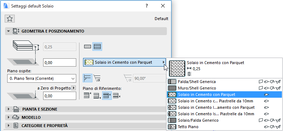This screenshot has width=283, height=131.
Task: Select Tetto Piano from the list
Action: (224, 127)
